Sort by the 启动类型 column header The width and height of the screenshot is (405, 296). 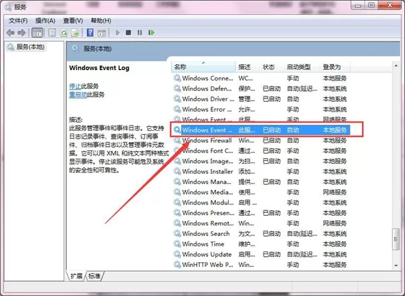pos(302,67)
